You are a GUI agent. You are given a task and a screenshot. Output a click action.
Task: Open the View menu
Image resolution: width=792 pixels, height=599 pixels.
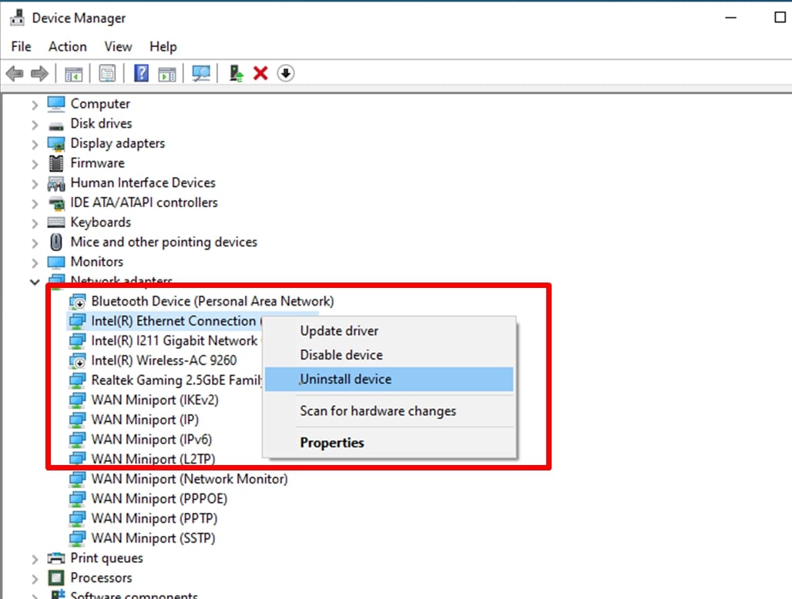click(118, 47)
